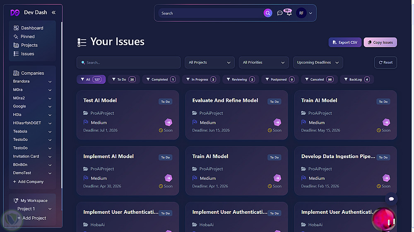Image resolution: width=414 pixels, height=232 pixels.
Task: Click the RF user avatar
Action: coord(301,13)
